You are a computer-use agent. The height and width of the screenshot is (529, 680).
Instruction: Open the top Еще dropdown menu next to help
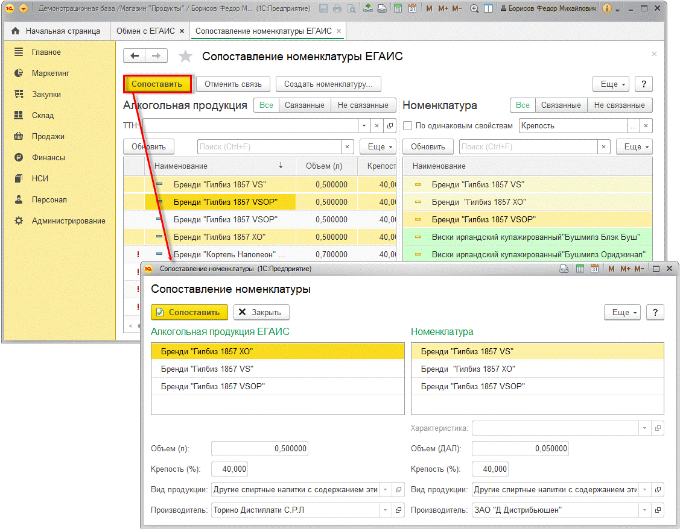610,84
